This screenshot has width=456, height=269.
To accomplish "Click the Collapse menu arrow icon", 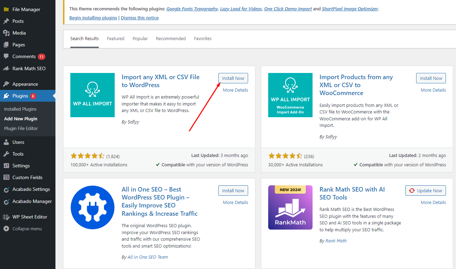I will click(x=6, y=229).
